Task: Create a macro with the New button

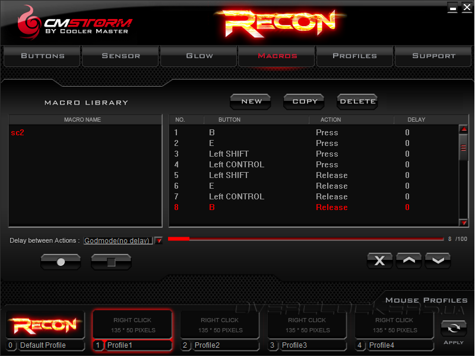Action: pos(251,101)
